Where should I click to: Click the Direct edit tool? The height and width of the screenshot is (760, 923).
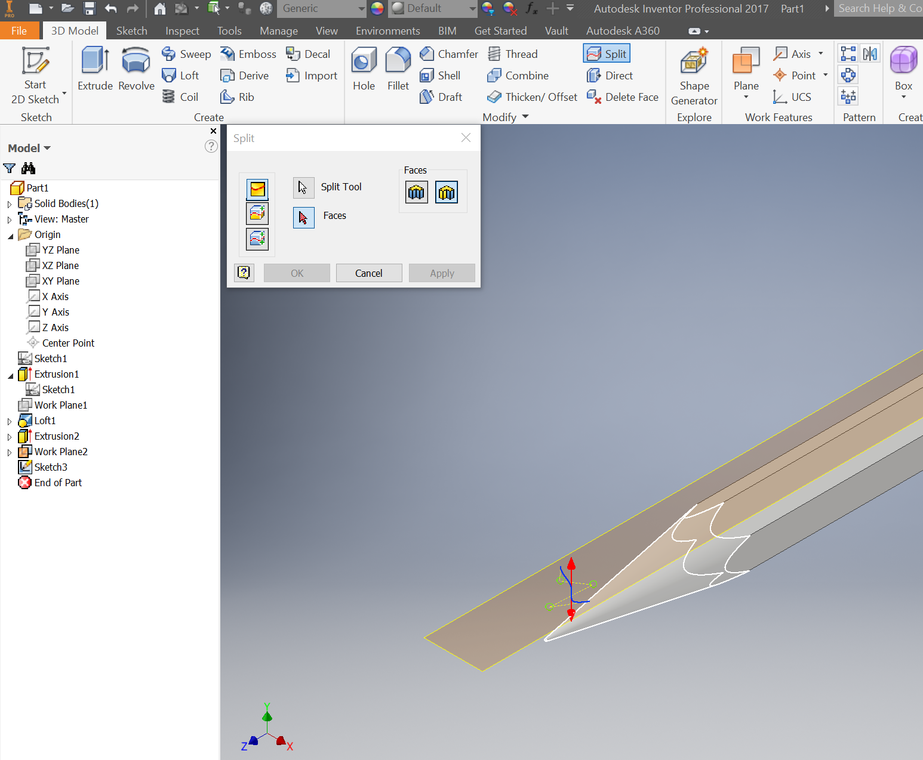(x=610, y=76)
